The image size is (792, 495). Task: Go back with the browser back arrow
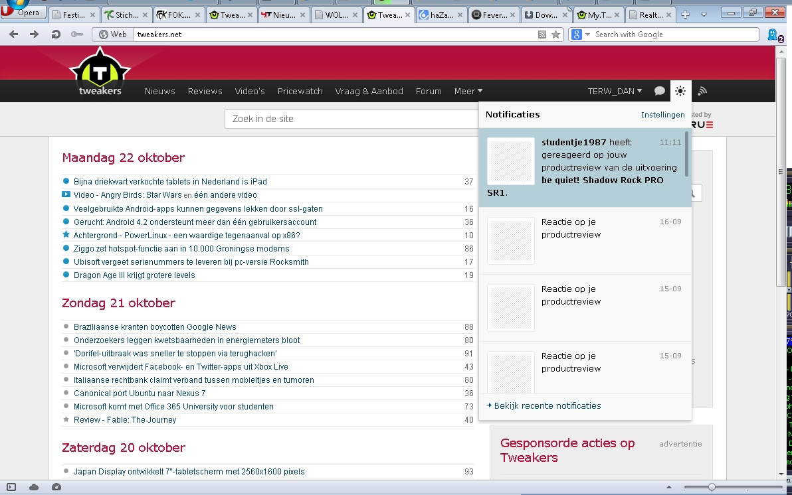click(14, 35)
